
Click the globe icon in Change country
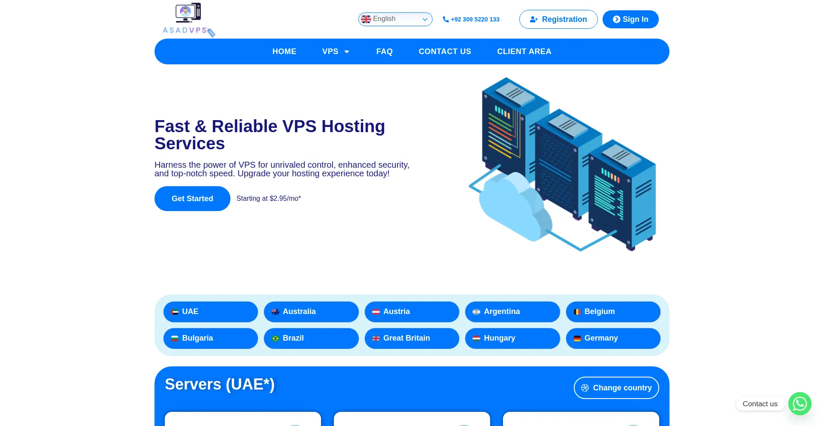click(x=585, y=388)
